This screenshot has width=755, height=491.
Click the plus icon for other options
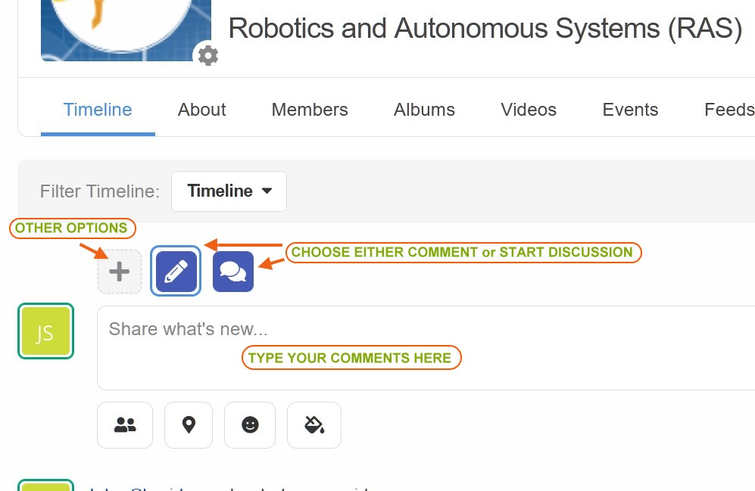(x=120, y=272)
